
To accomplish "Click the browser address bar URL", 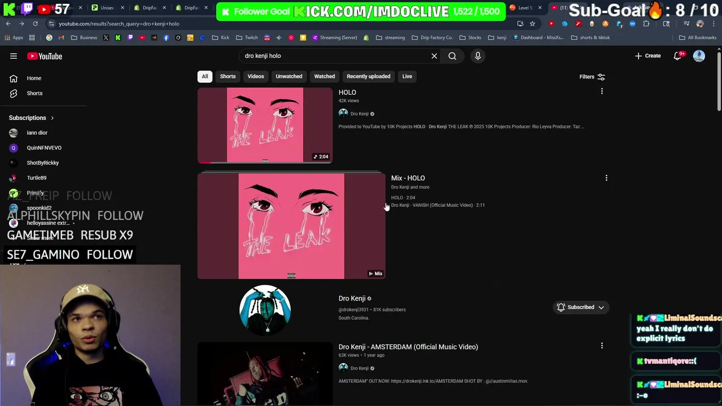I will (119, 24).
